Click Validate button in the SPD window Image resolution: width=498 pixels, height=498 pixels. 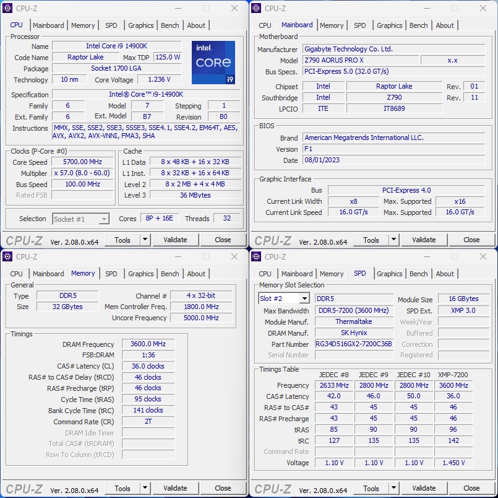(424, 488)
